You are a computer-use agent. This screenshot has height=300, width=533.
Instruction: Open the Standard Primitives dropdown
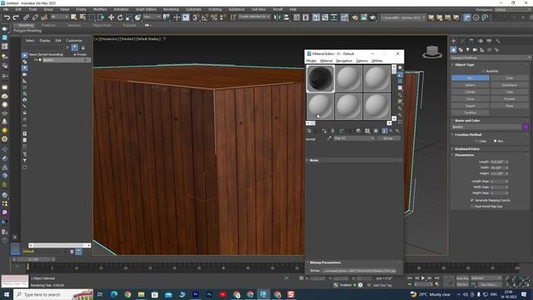[x=491, y=57]
